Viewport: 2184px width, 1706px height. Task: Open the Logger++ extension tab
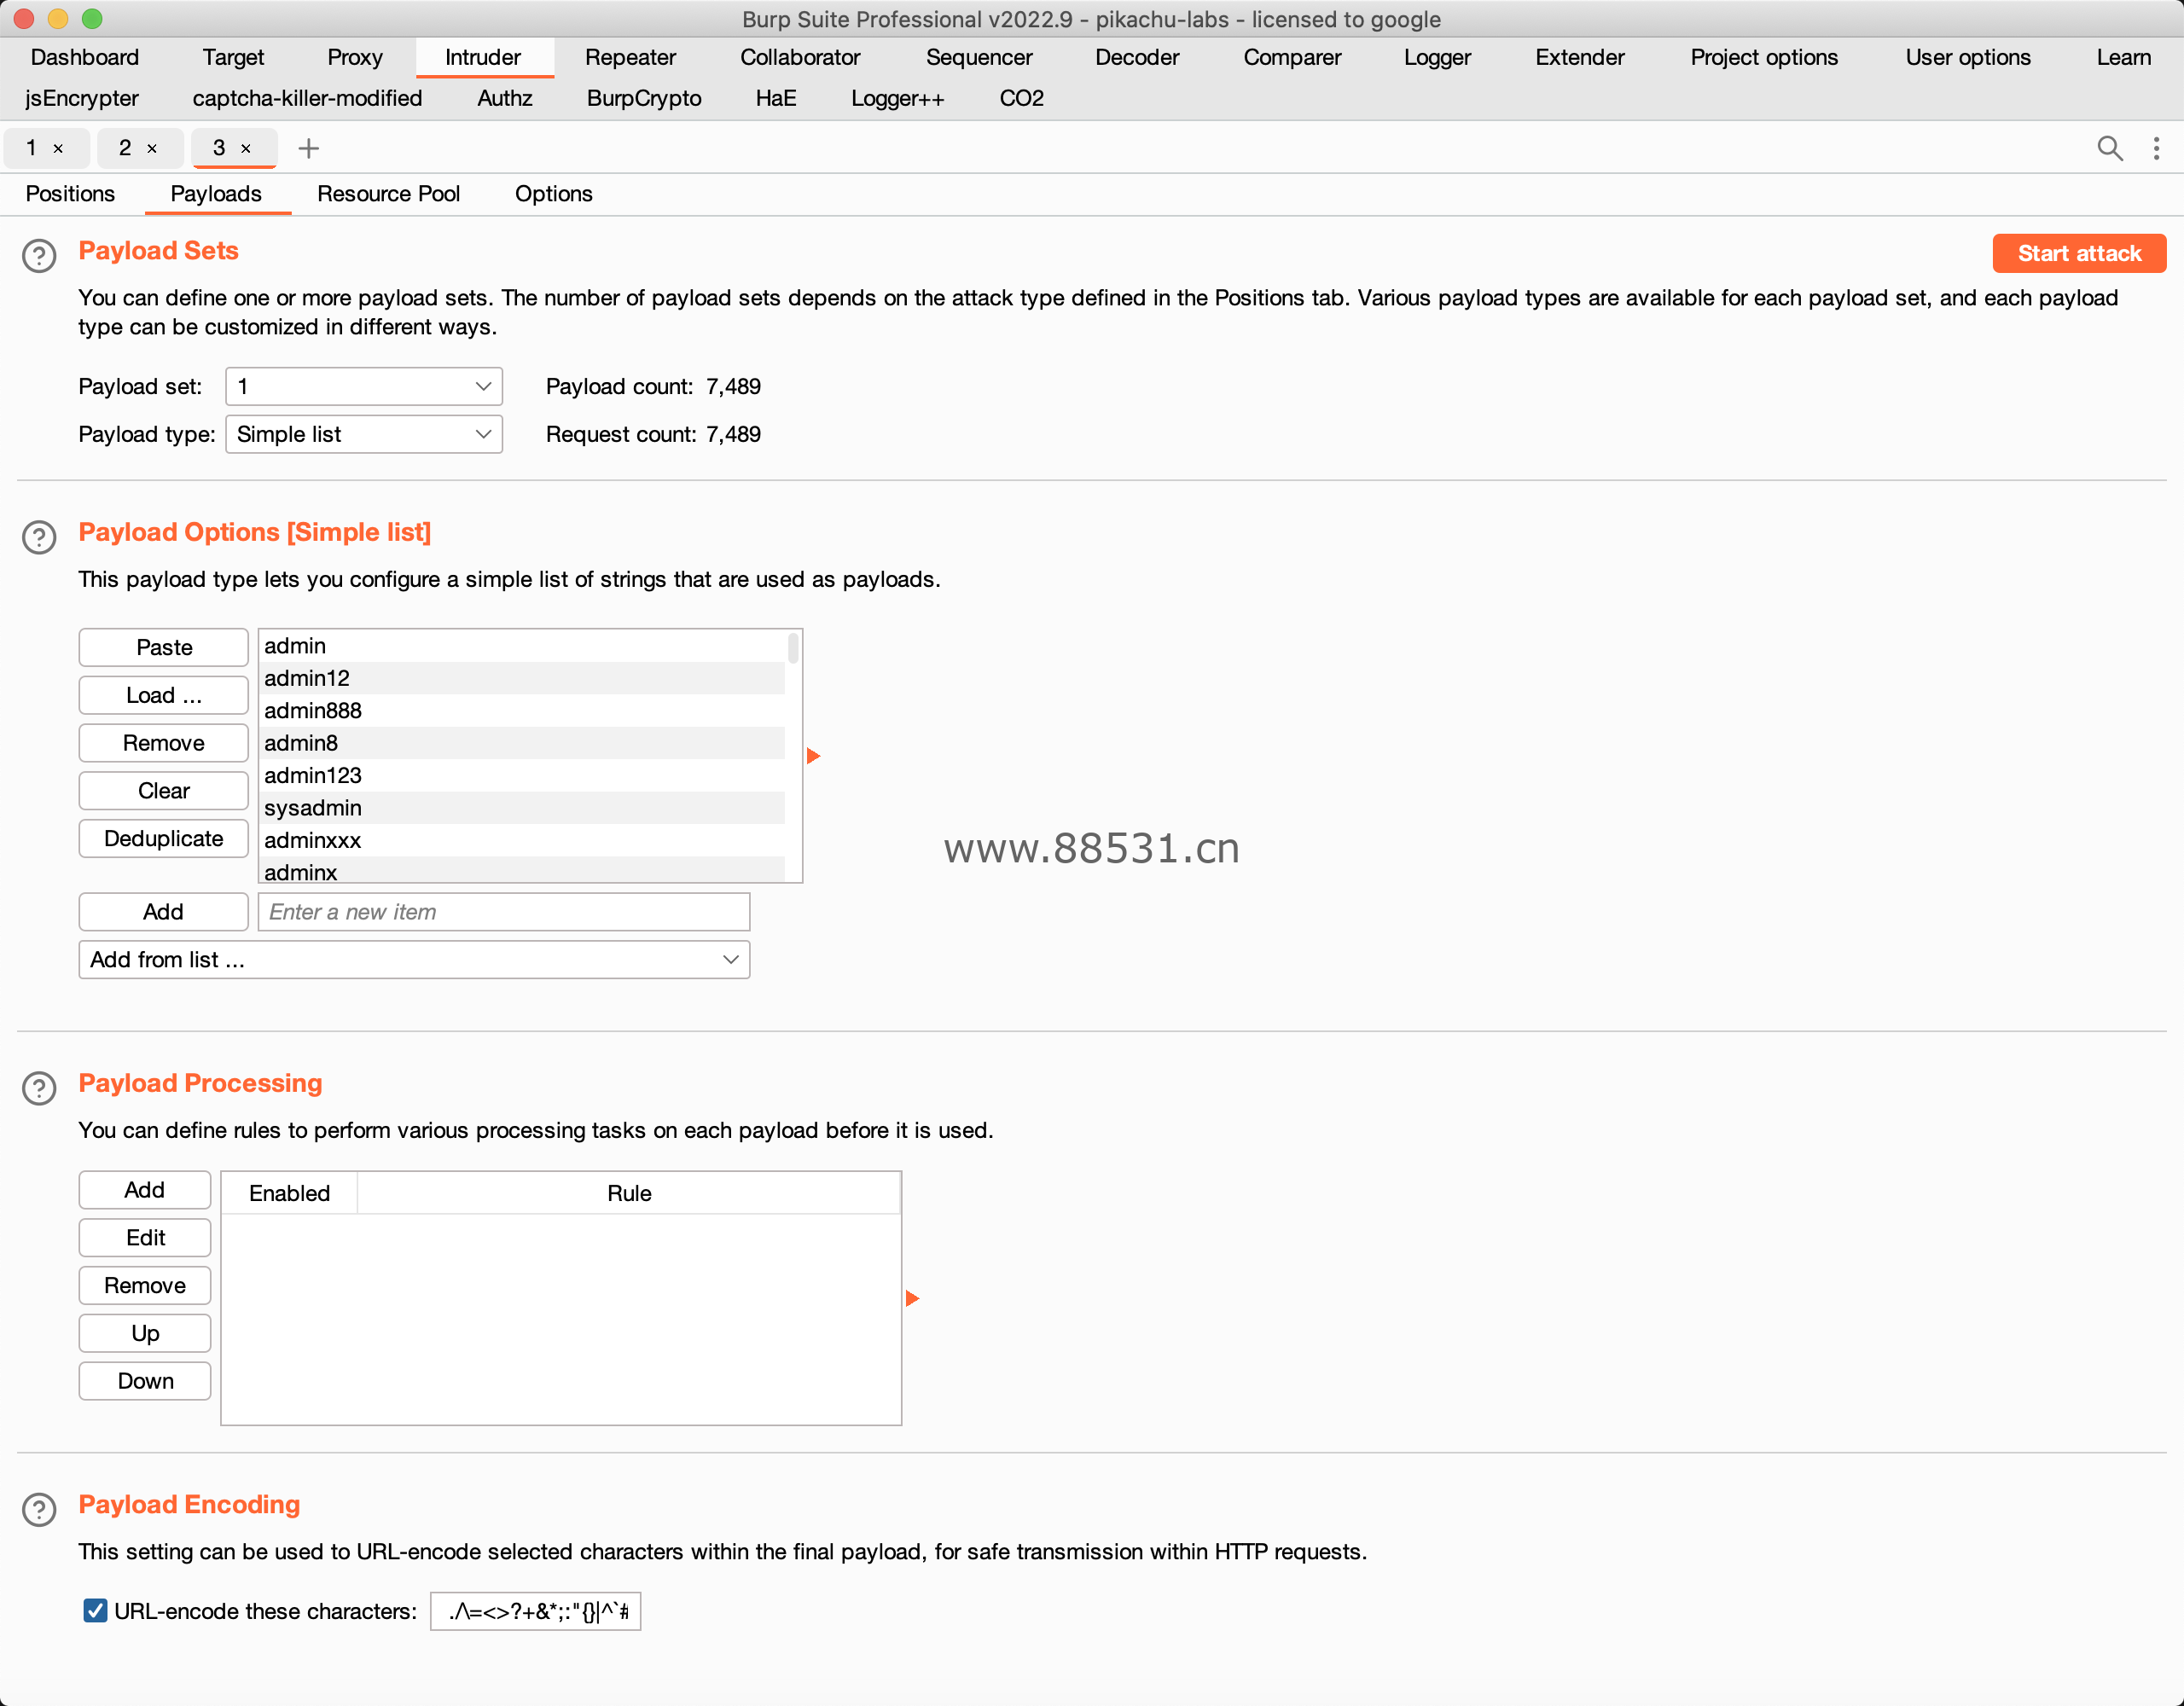tap(897, 98)
